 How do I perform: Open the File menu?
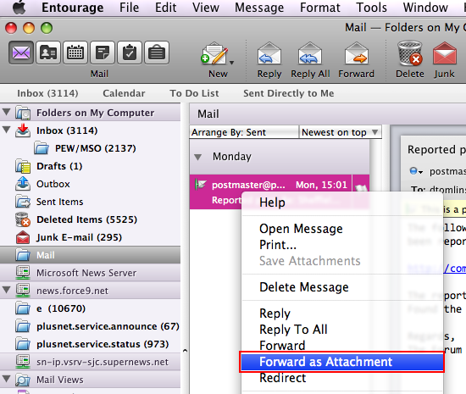click(129, 8)
